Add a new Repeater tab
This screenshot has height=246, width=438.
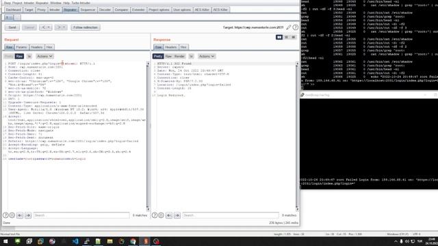(17, 18)
